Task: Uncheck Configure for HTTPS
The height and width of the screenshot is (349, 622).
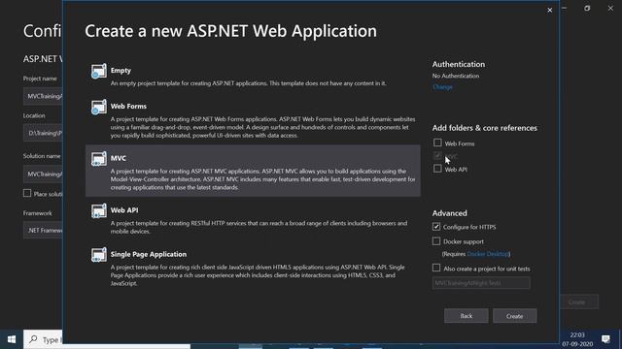Action: 436,227
